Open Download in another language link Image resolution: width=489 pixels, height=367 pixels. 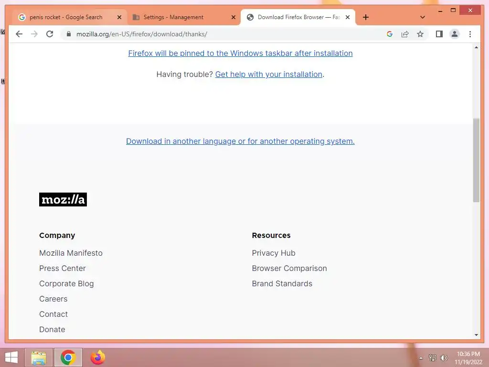[x=240, y=141]
